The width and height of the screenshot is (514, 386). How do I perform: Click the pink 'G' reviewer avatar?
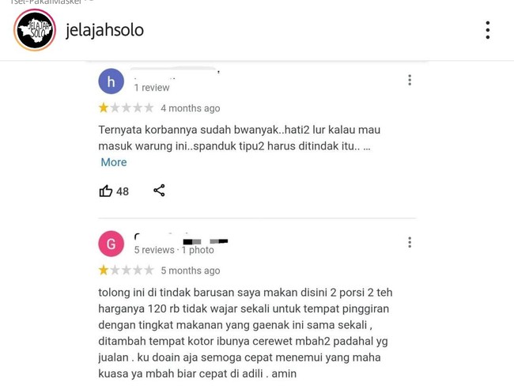pyautogui.click(x=111, y=244)
